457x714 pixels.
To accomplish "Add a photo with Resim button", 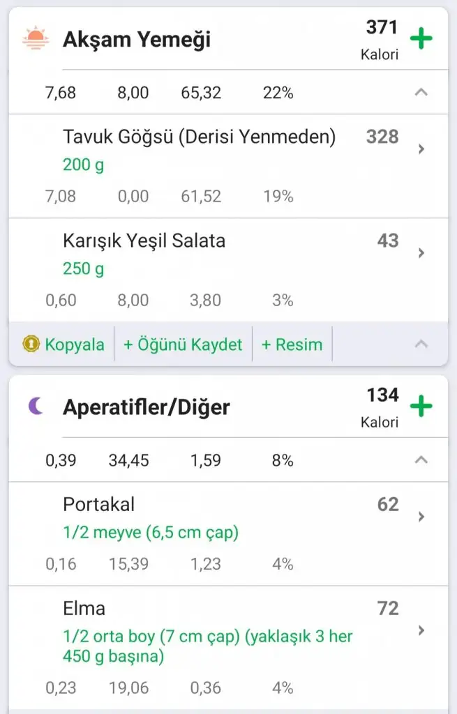I will (292, 344).
